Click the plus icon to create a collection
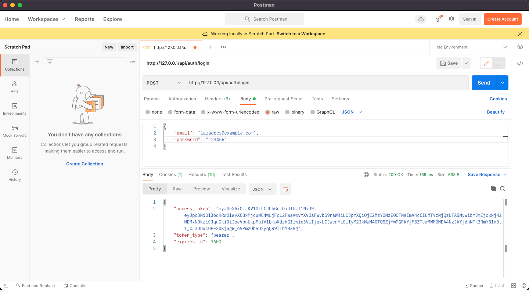 point(37,62)
